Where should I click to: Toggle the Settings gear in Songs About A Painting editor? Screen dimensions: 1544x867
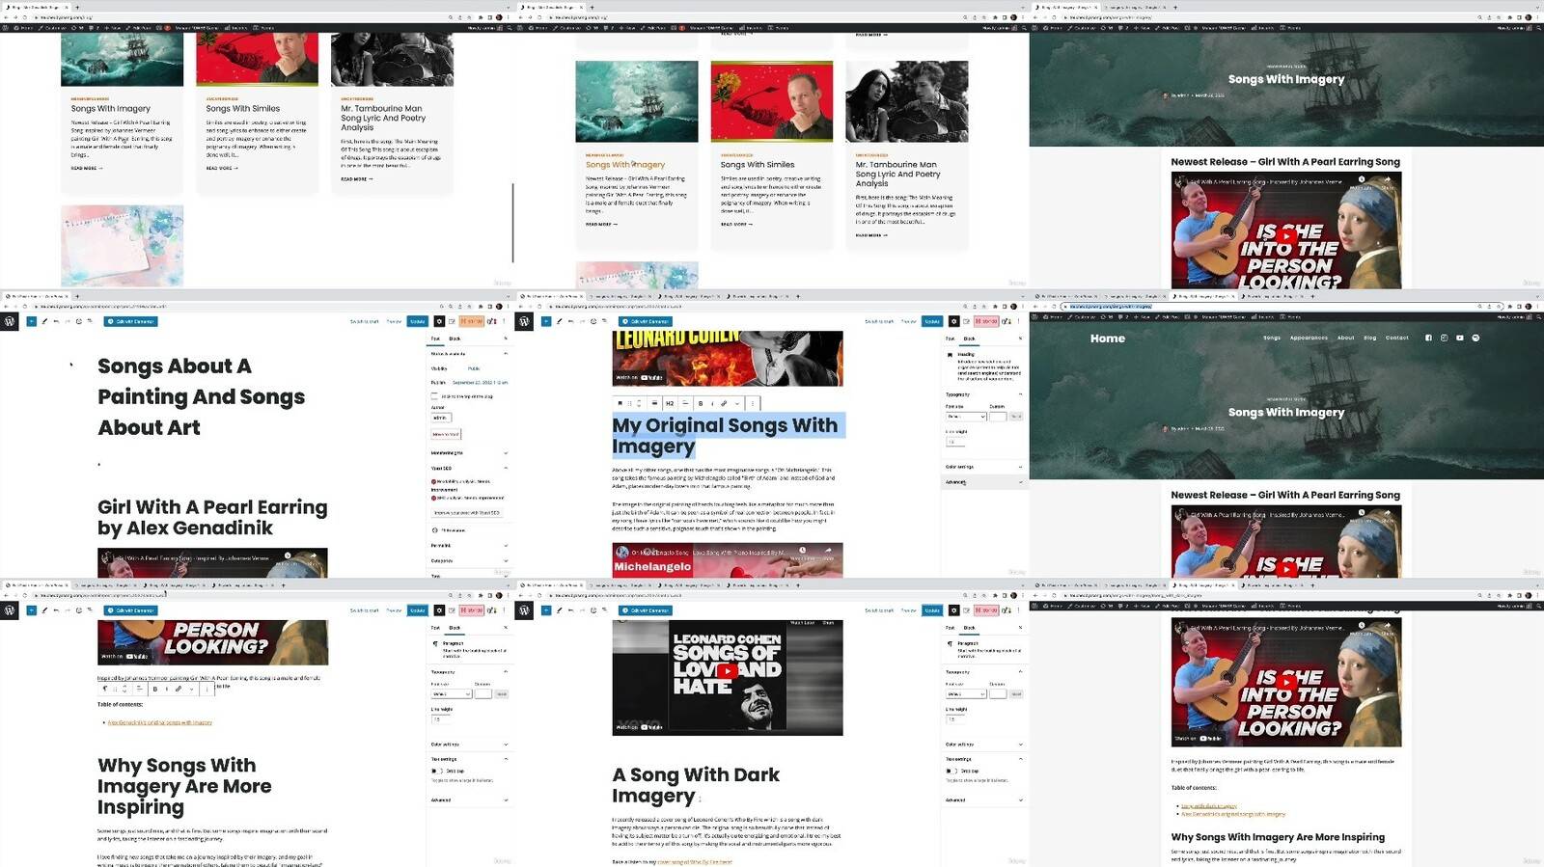click(440, 321)
